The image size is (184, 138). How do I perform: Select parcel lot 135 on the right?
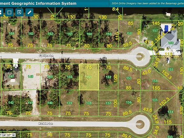[x=155, y=100]
